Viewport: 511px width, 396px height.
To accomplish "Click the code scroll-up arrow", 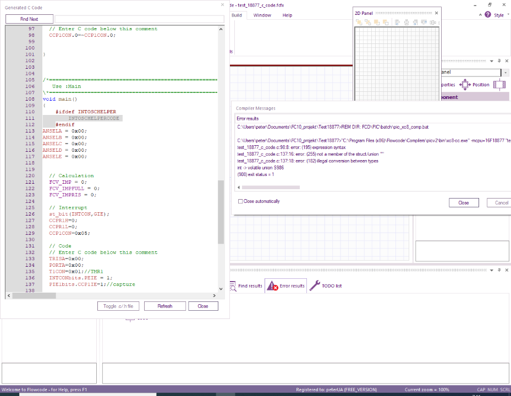I will coord(221,29).
